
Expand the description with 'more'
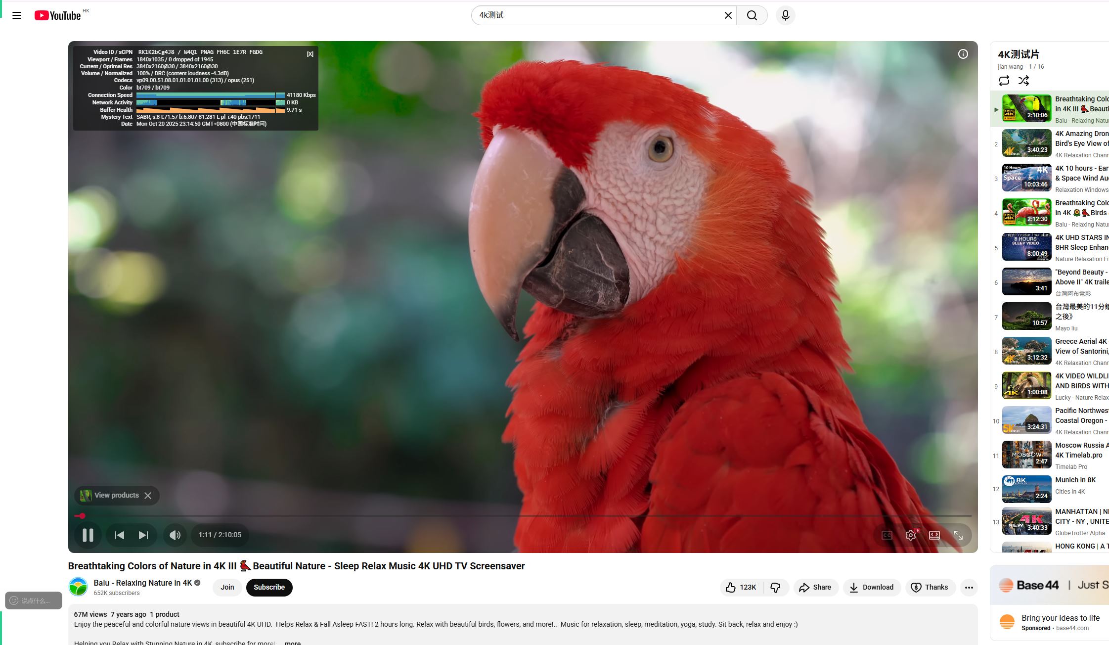tap(292, 642)
